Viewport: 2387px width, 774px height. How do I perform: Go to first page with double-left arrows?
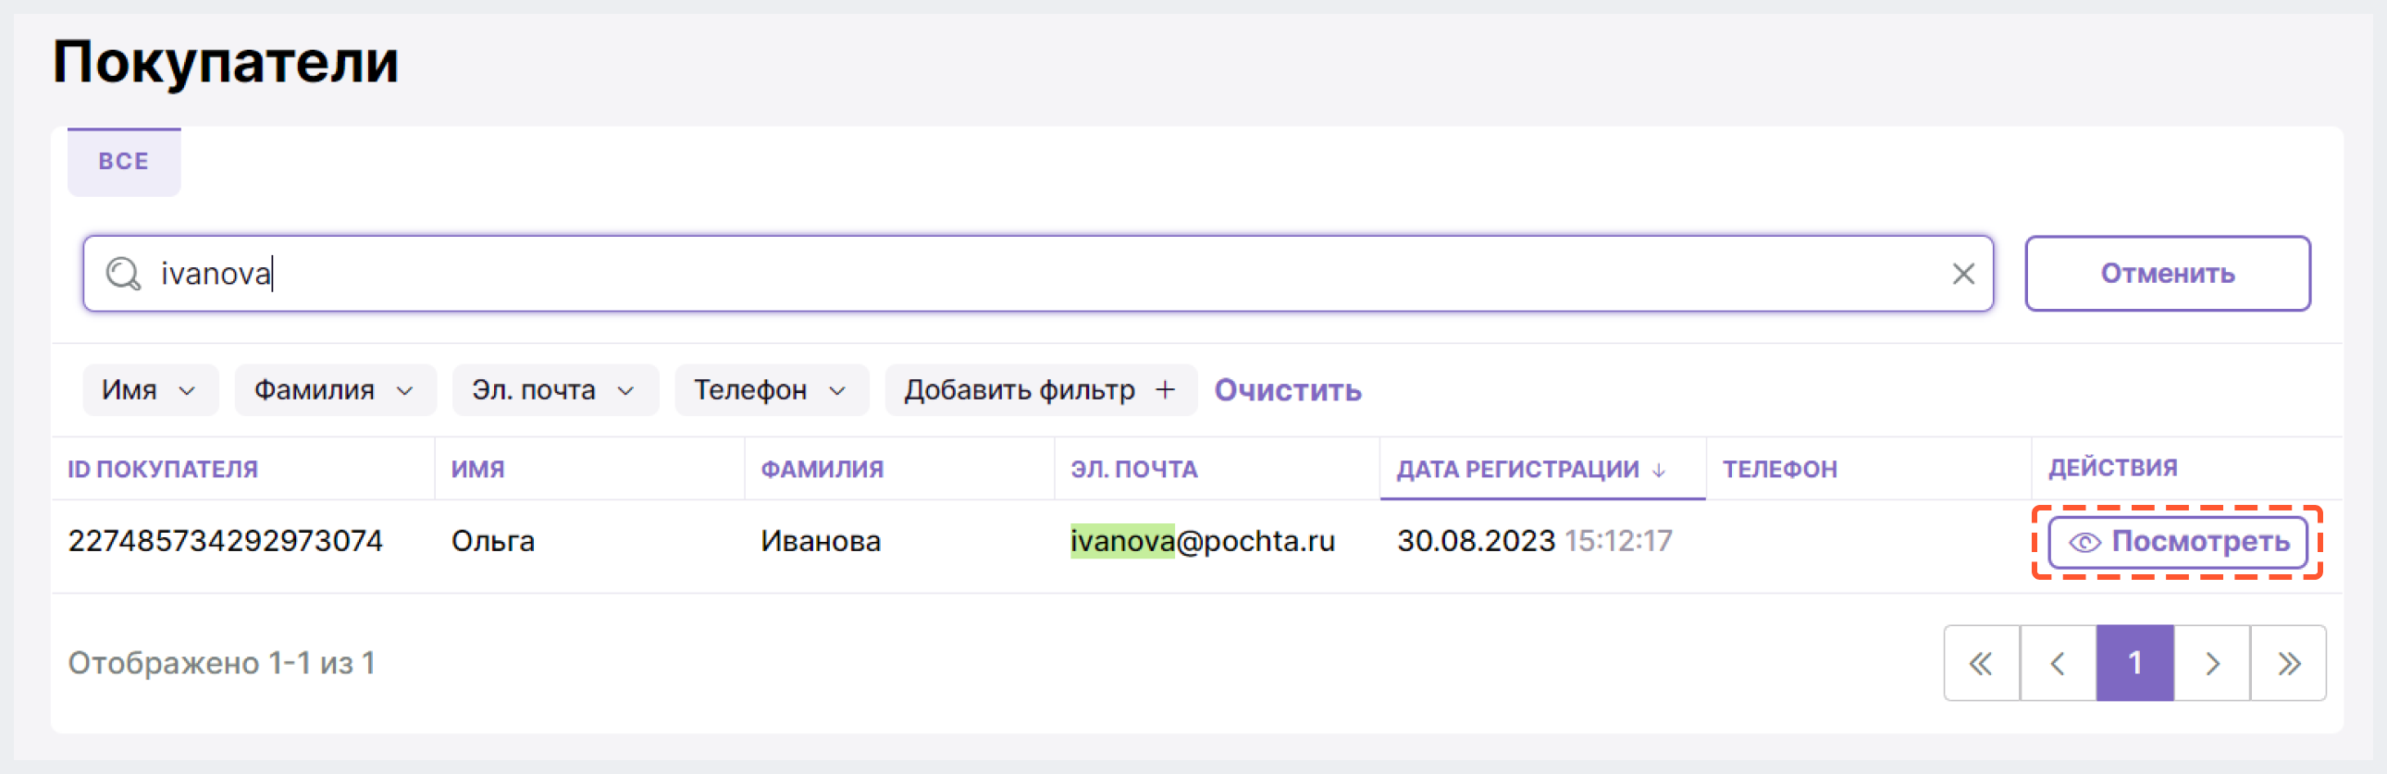click(x=1981, y=663)
